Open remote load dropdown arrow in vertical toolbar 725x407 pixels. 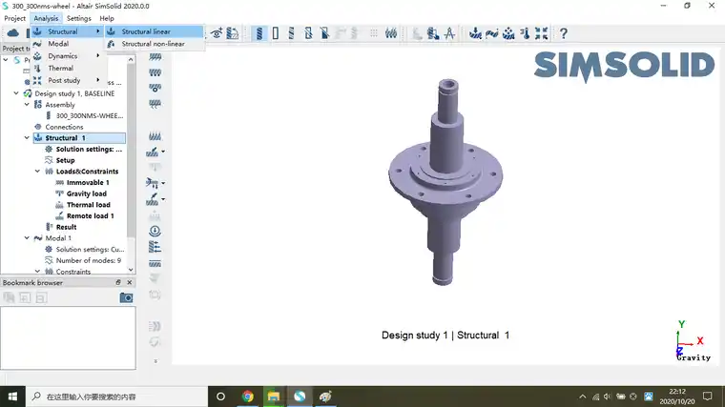(163, 199)
